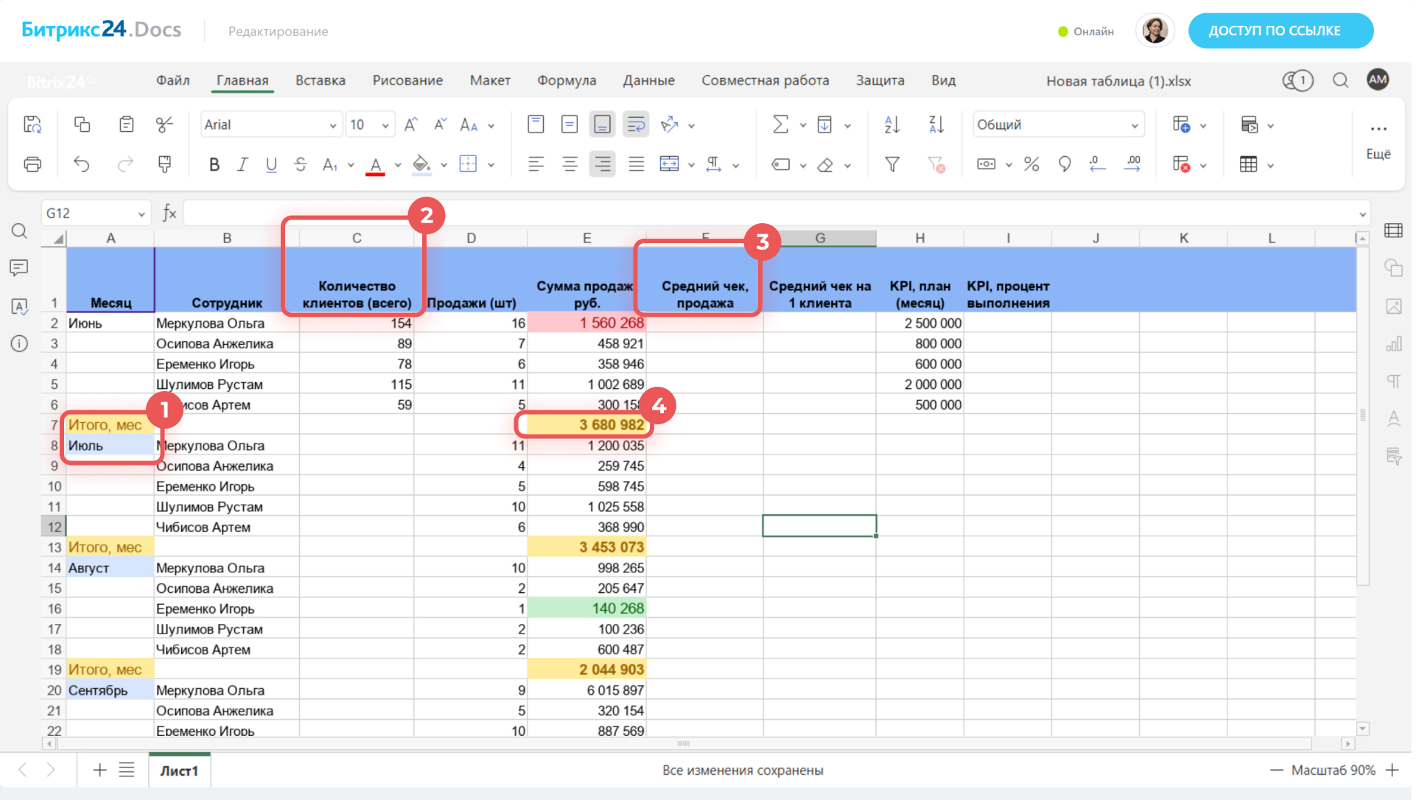Click the merge cells icon
This screenshot has height=800, width=1419.
point(669,164)
